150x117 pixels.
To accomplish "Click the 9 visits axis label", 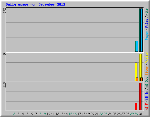I will coord(4,54).
